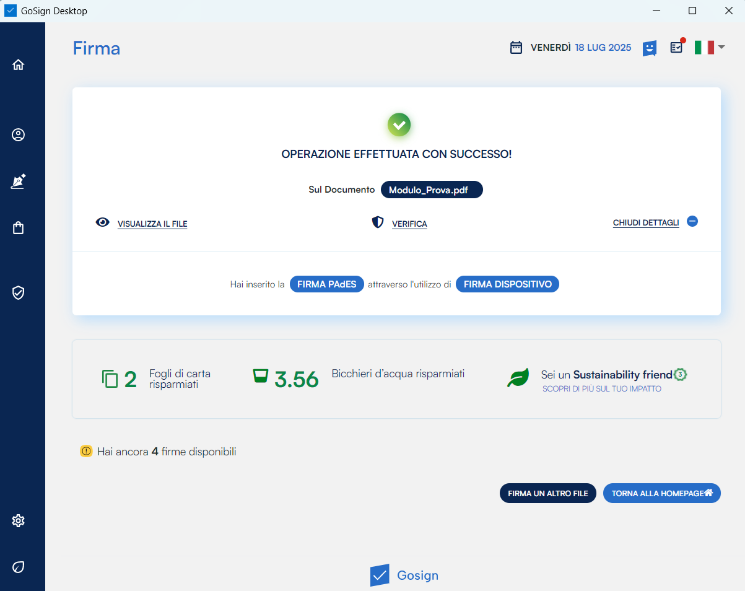Click the calendar icon beside the date
Viewport: 745px width, 591px height.
pyautogui.click(x=516, y=48)
